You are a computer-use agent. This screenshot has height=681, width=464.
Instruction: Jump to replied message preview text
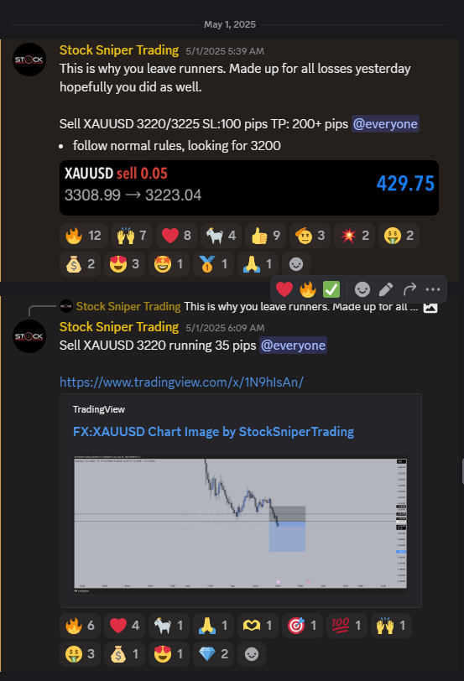pos(300,307)
